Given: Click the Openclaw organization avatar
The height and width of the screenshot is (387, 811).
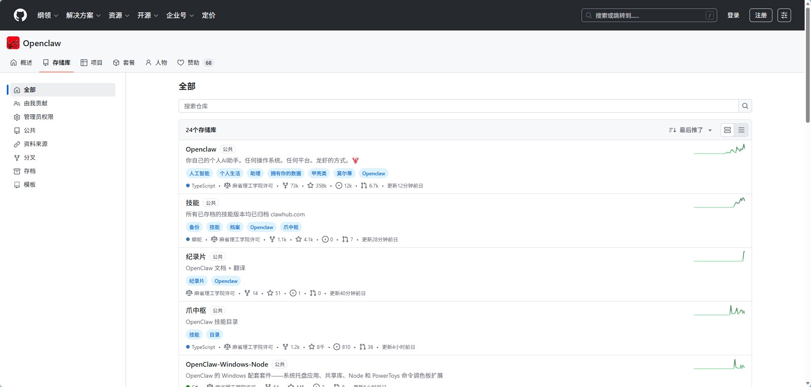Looking at the screenshot, I should click(13, 43).
